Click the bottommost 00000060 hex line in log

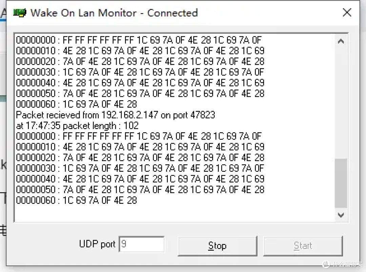tap(76, 201)
